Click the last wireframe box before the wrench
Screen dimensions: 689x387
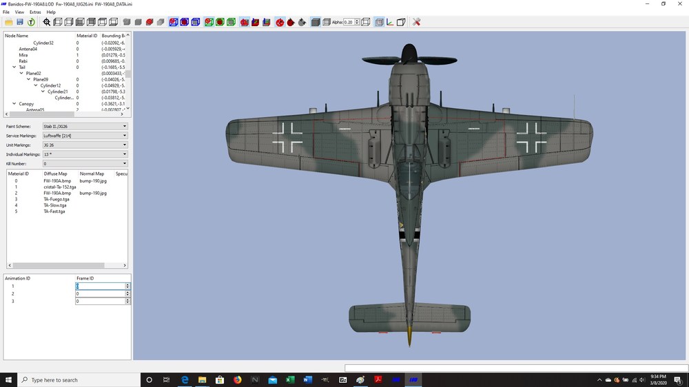click(x=401, y=22)
